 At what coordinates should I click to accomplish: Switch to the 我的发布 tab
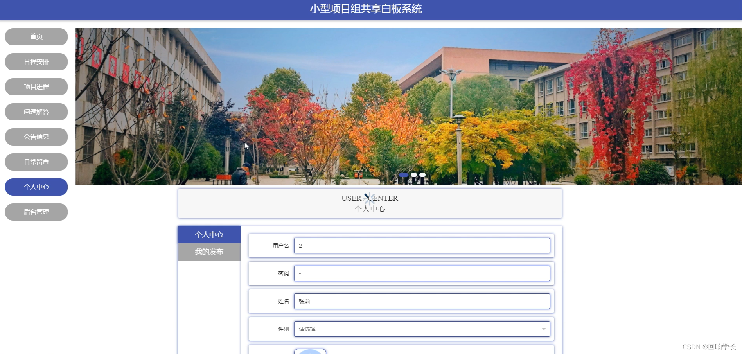[x=209, y=252]
